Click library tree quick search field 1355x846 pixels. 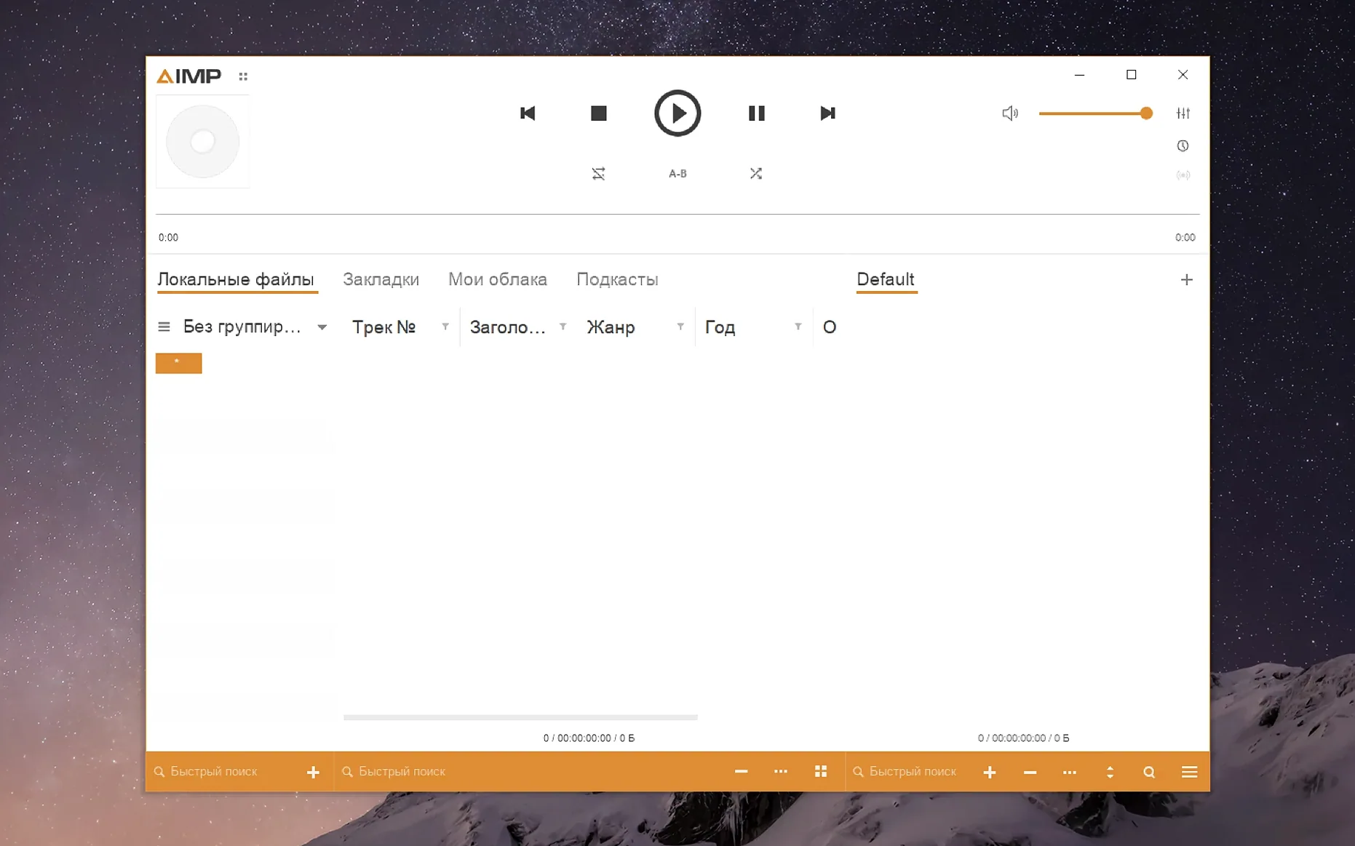pos(222,772)
